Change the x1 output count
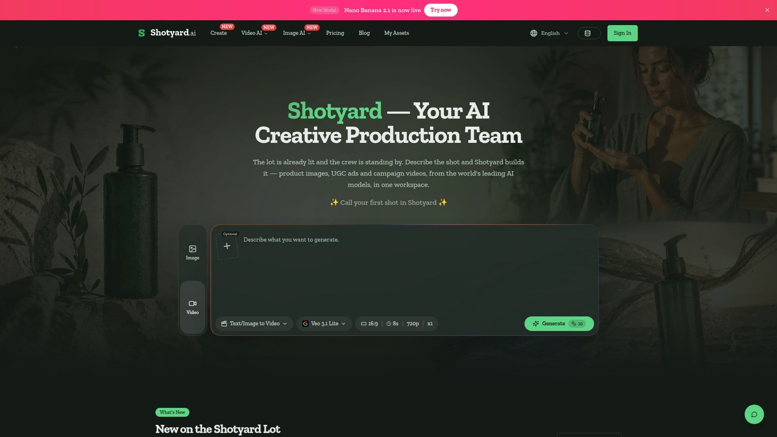Screen dimensions: 777x437 point(430,324)
